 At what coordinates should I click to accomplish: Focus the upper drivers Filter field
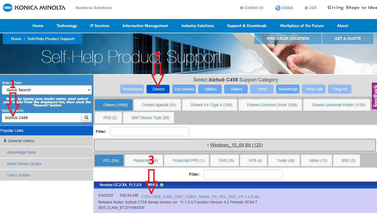pyautogui.click(x=150, y=132)
